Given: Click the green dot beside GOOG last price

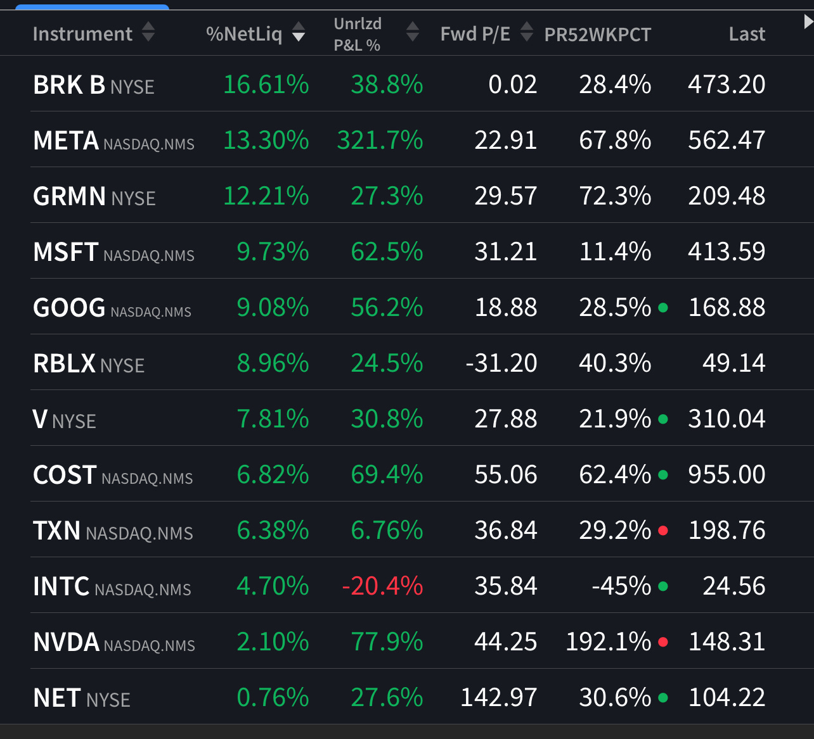Looking at the screenshot, I should [x=663, y=308].
